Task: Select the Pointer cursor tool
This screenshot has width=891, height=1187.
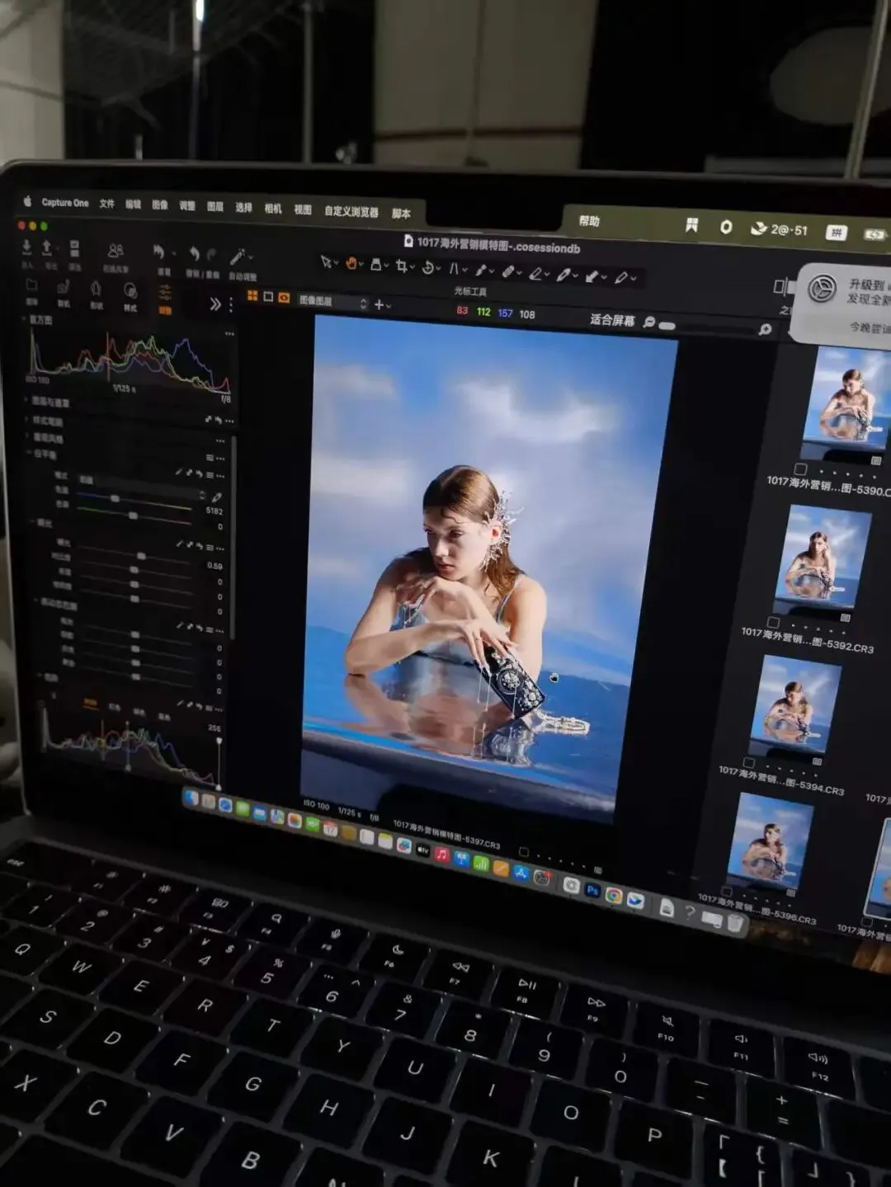Action: click(x=327, y=262)
